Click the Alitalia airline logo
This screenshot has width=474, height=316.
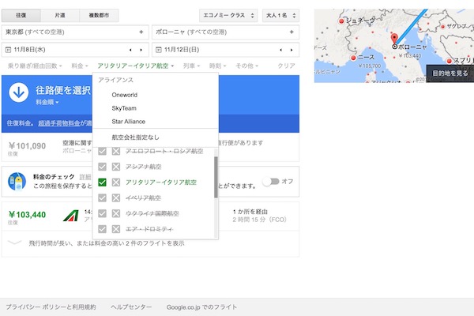click(x=71, y=216)
